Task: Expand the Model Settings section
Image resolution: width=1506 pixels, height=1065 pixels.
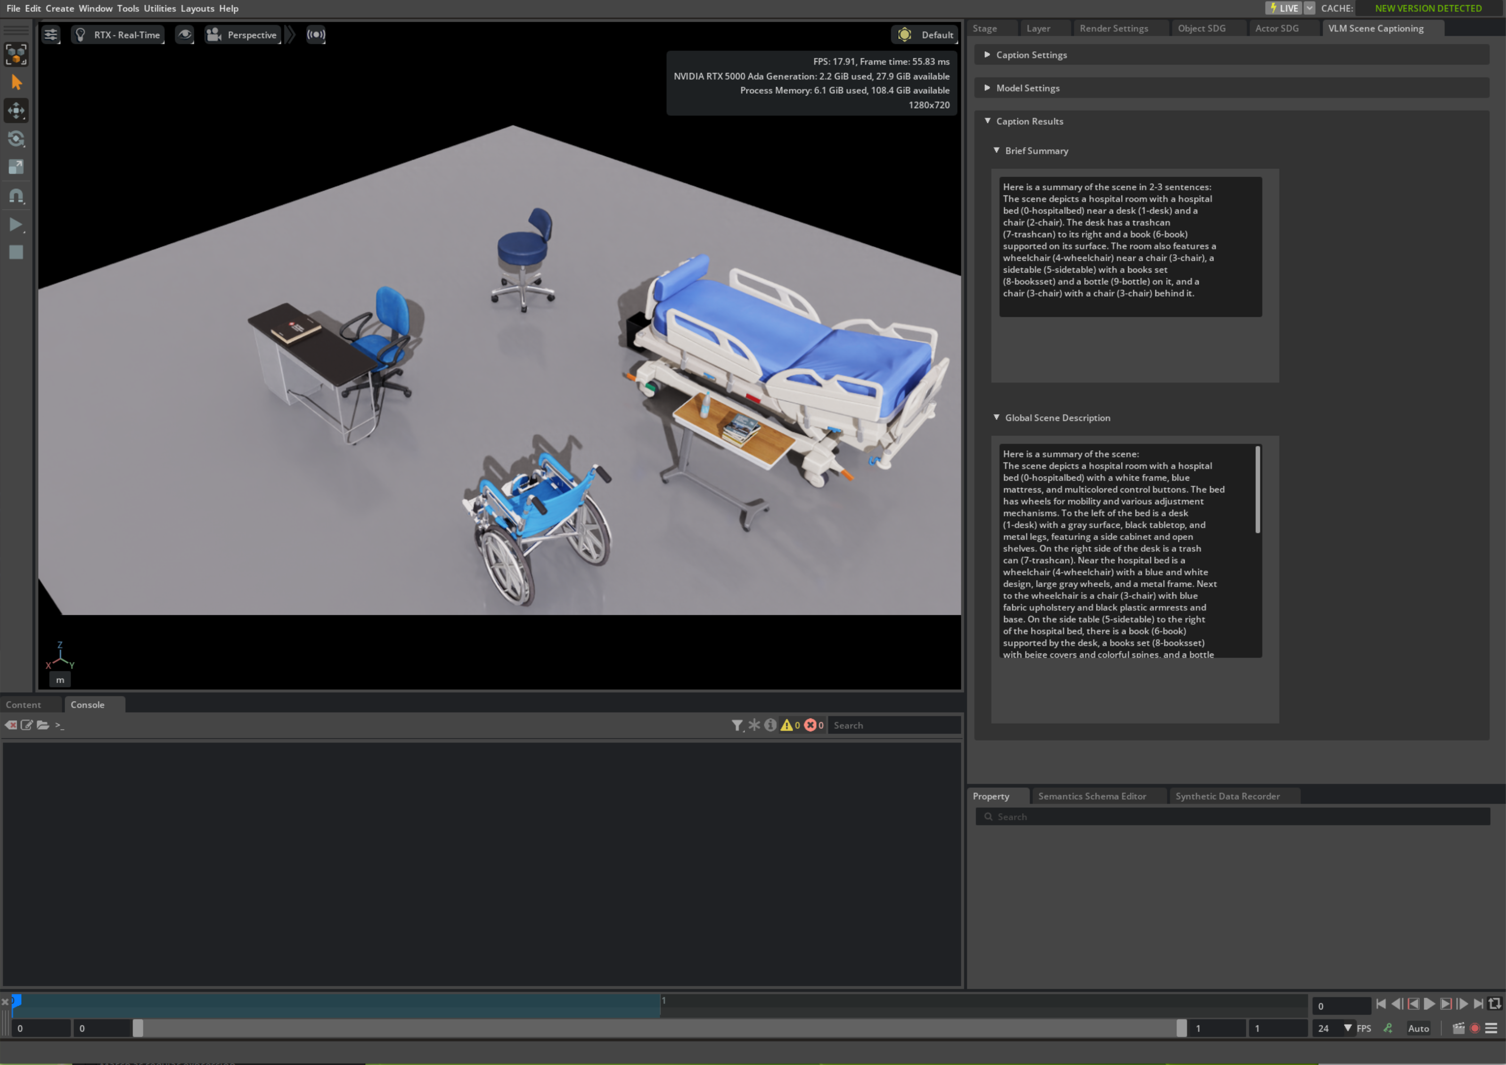Action: point(988,87)
